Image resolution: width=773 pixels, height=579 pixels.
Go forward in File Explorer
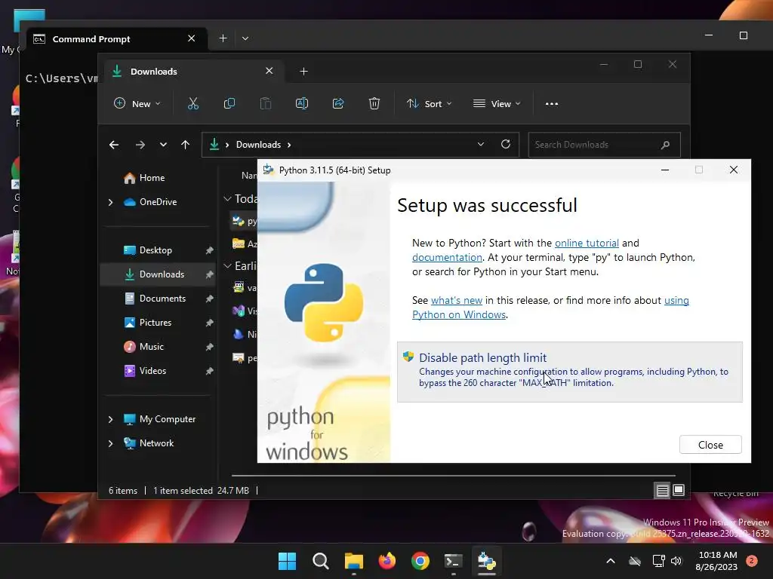[x=140, y=145]
